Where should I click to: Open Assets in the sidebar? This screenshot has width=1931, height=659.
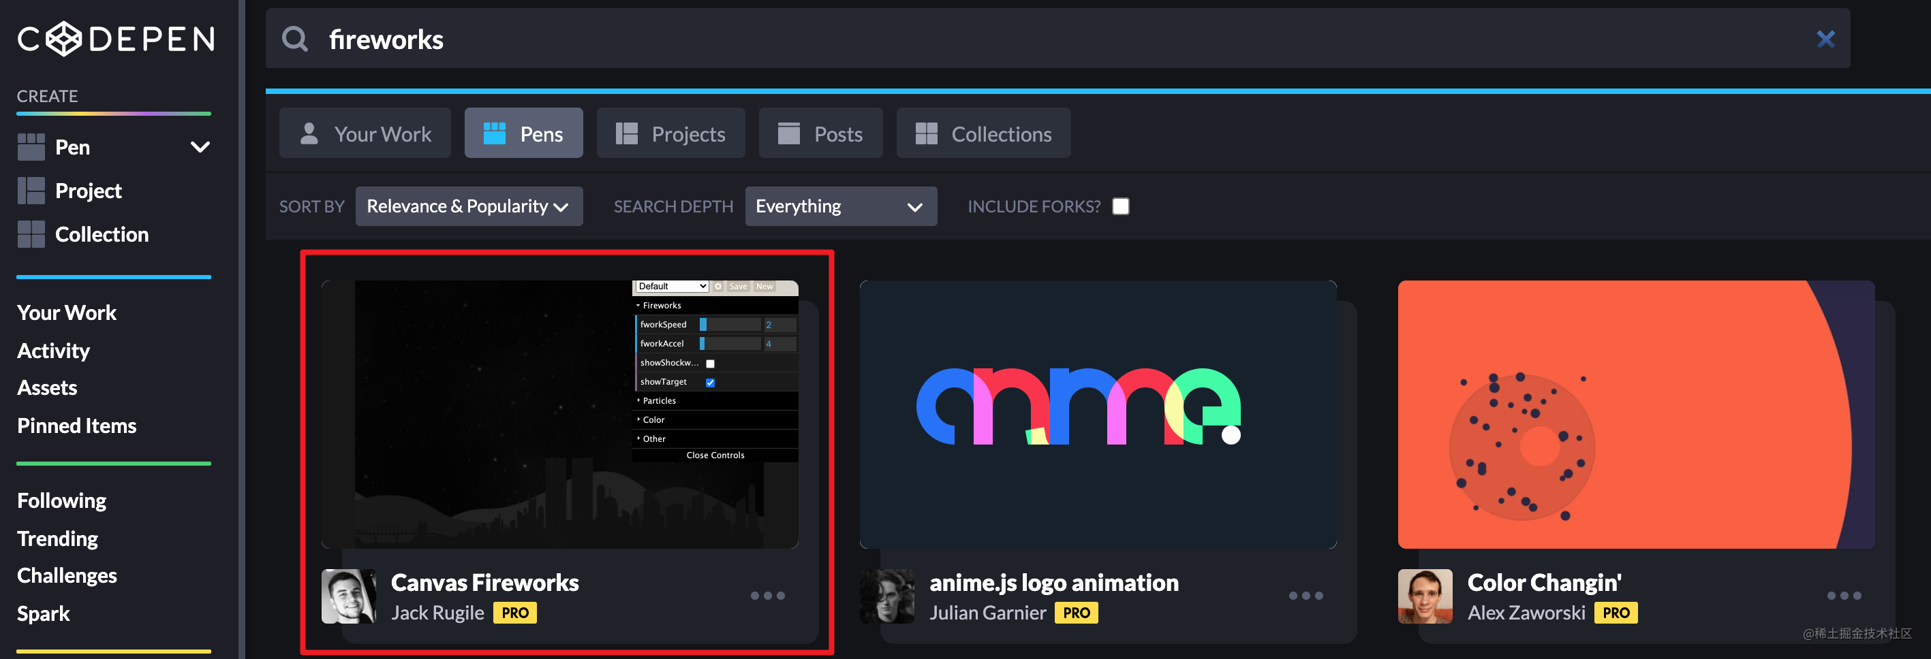pos(47,388)
